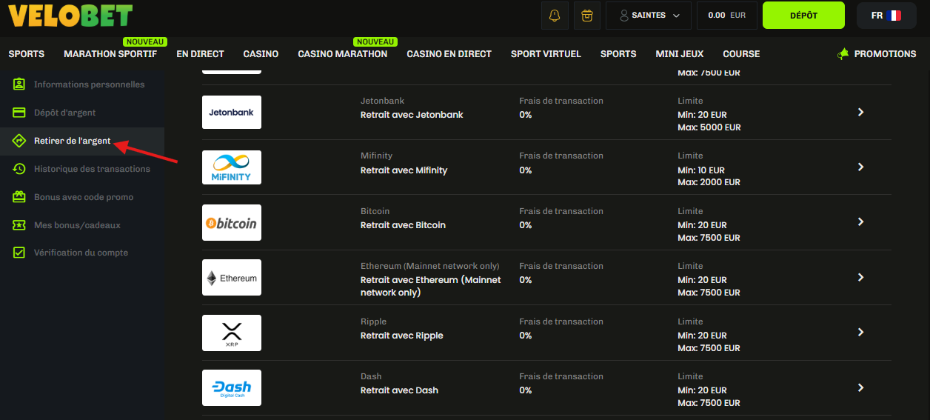This screenshot has height=420, width=930.
Task: Click the green DÉPÔT button
Action: click(x=803, y=16)
